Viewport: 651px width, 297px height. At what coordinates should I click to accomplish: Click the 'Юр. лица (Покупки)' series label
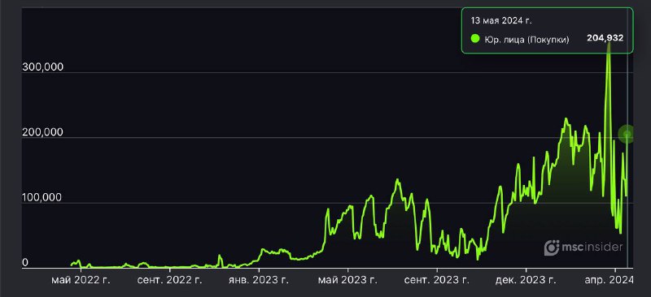[526, 39]
